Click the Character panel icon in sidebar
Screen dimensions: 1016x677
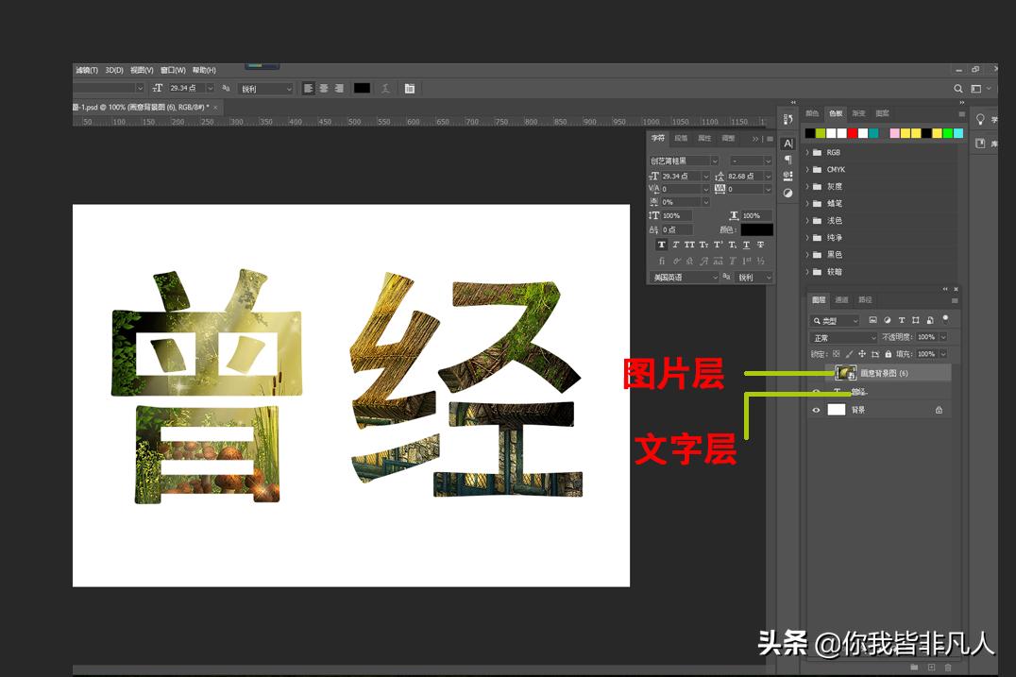[x=790, y=143]
